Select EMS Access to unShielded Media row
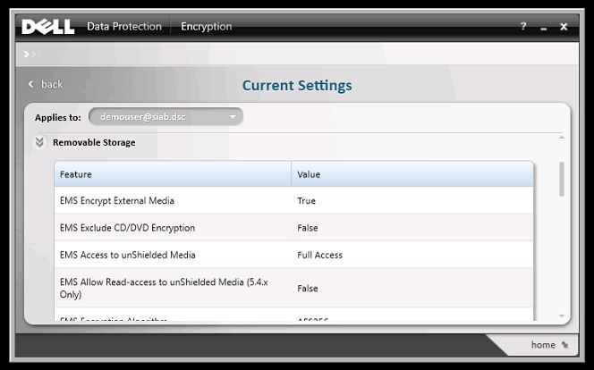594x370 pixels. coord(294,255)
